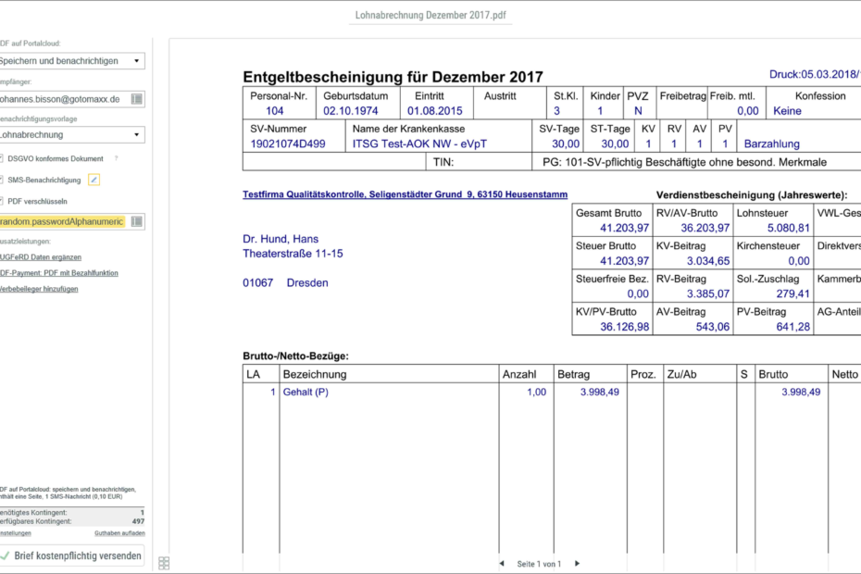Viewport: 861px width, 574px height.
Task: Click PV-Beitrag value 641,28
Action: [x=792, y=327]
